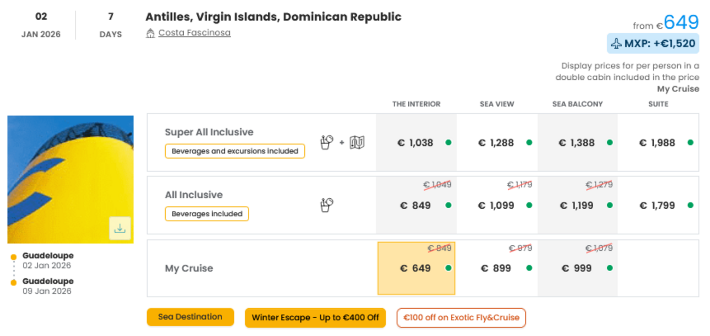Viewport: 710px width, 336px height.
Task: Click the Beverages and excursions included label
Action: click(235, 151)
